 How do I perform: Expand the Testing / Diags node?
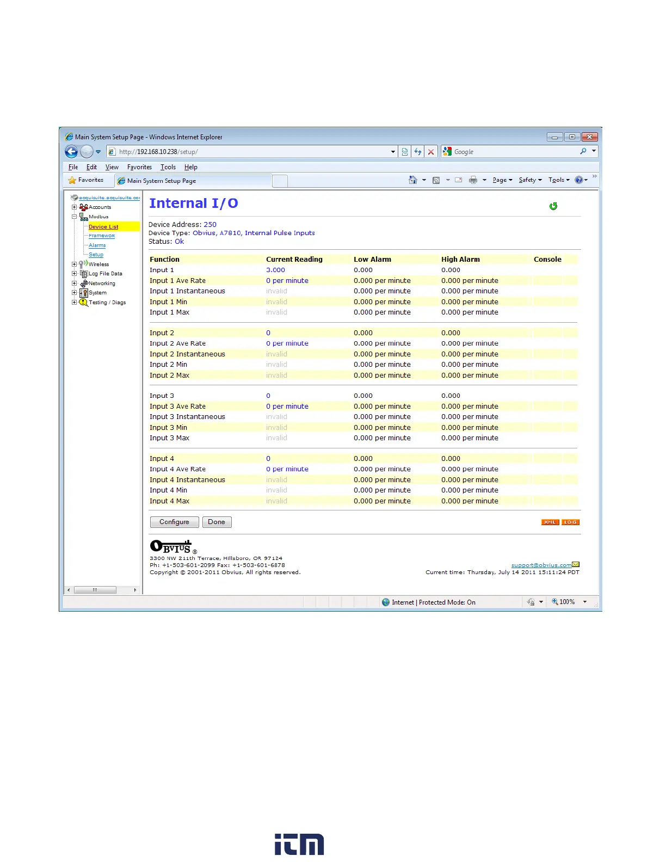pos(75,303)
